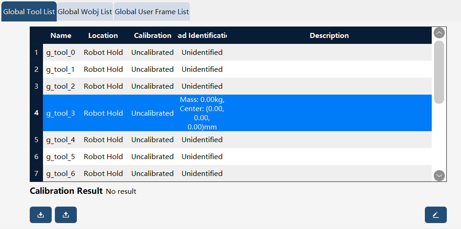
Task: Click Robot Hold in g_tool_4 row
Action: [103, 139]
